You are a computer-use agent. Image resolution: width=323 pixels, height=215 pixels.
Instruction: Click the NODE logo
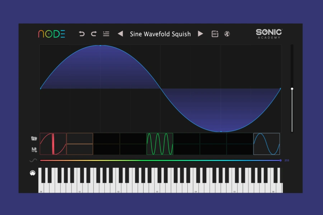tap(52, 34)
